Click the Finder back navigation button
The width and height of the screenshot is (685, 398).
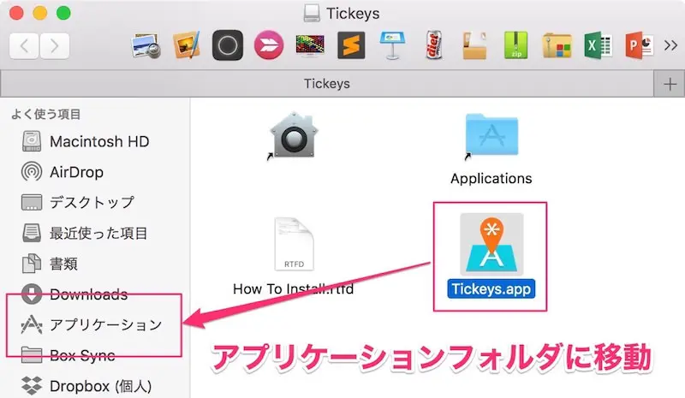point(24,46)
